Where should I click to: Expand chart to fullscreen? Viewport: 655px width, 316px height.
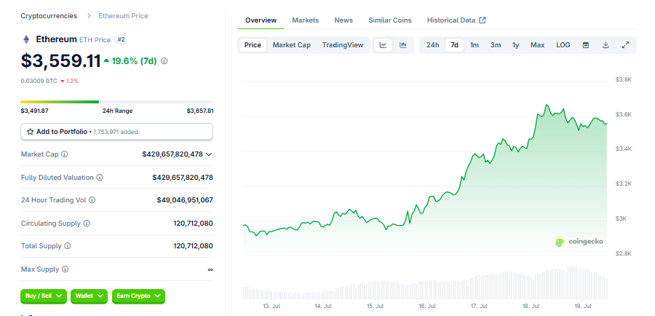pyautogui.click(x=625, y=45)
